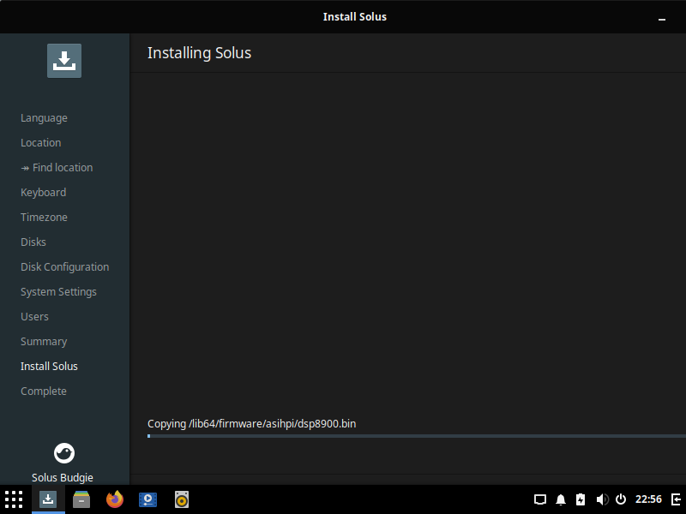
Task: Select the Summary step
Action: pos(44,342)
